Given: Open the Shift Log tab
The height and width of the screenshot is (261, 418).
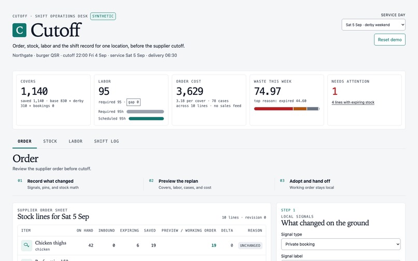Looking at the screenshot, I should 106,141.
